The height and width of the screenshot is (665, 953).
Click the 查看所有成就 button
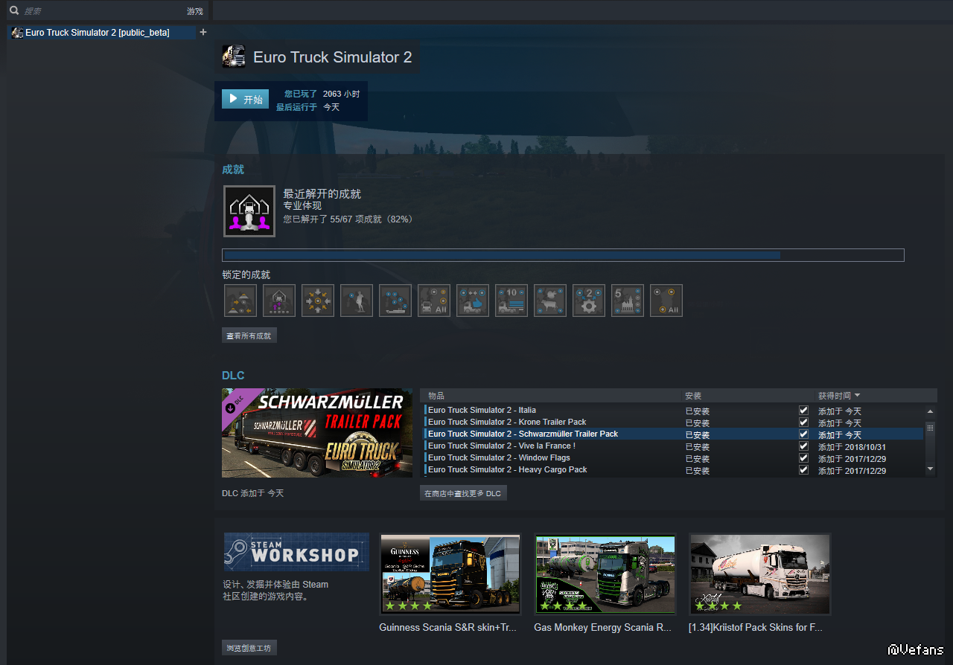click(249, 335)
